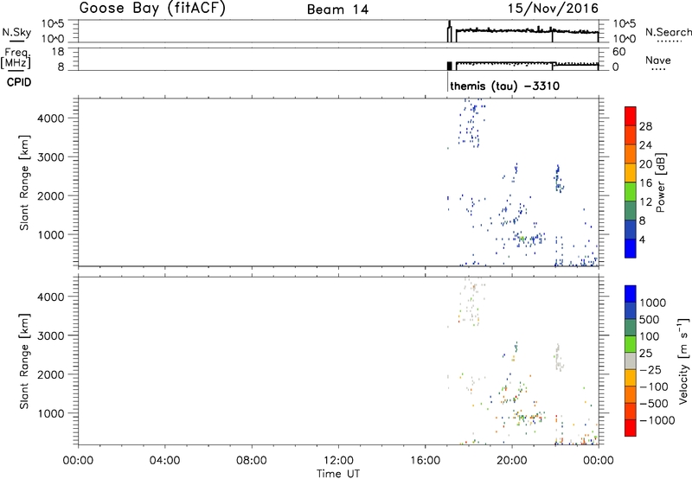Click the 'Nave' legend label

point(658,61)
